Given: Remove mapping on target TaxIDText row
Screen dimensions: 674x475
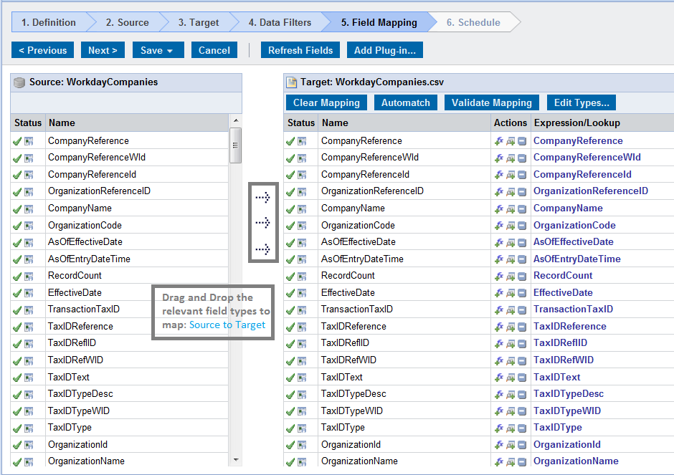Looking at the screenshot, I should 522,377.
